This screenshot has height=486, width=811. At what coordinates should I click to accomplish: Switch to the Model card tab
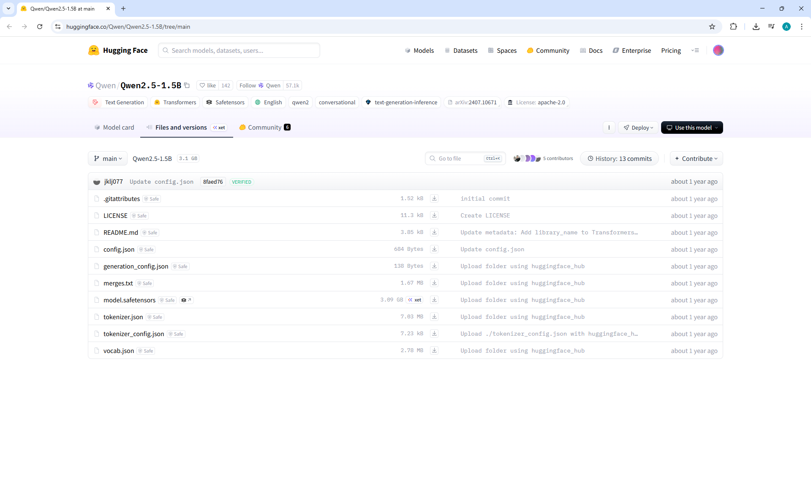[114, 128]
